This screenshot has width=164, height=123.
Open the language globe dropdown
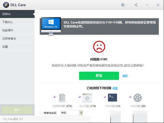click(x=124, y=5)
